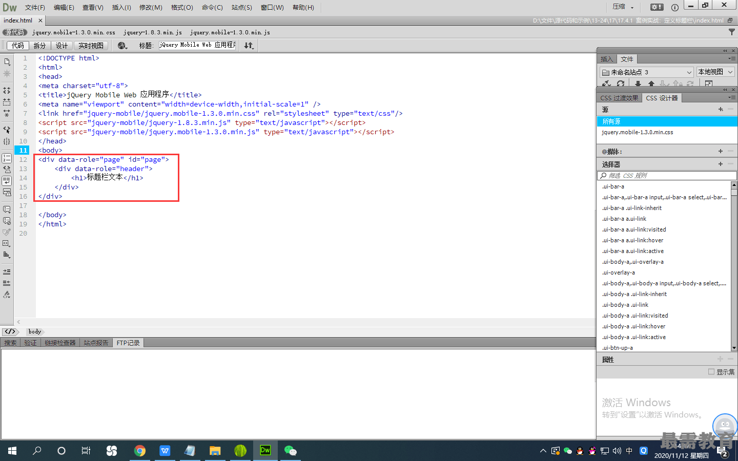The image size is (738, 461).
Task: Open 文件(F) menu
Action: pyautogui.click(x=35, y=7)
